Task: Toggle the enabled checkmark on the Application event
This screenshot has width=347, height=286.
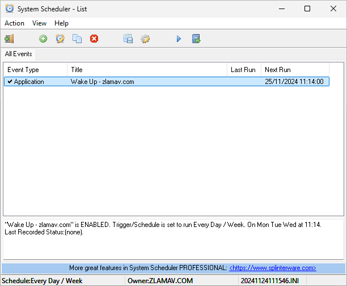Action: [x=10, y=82]
